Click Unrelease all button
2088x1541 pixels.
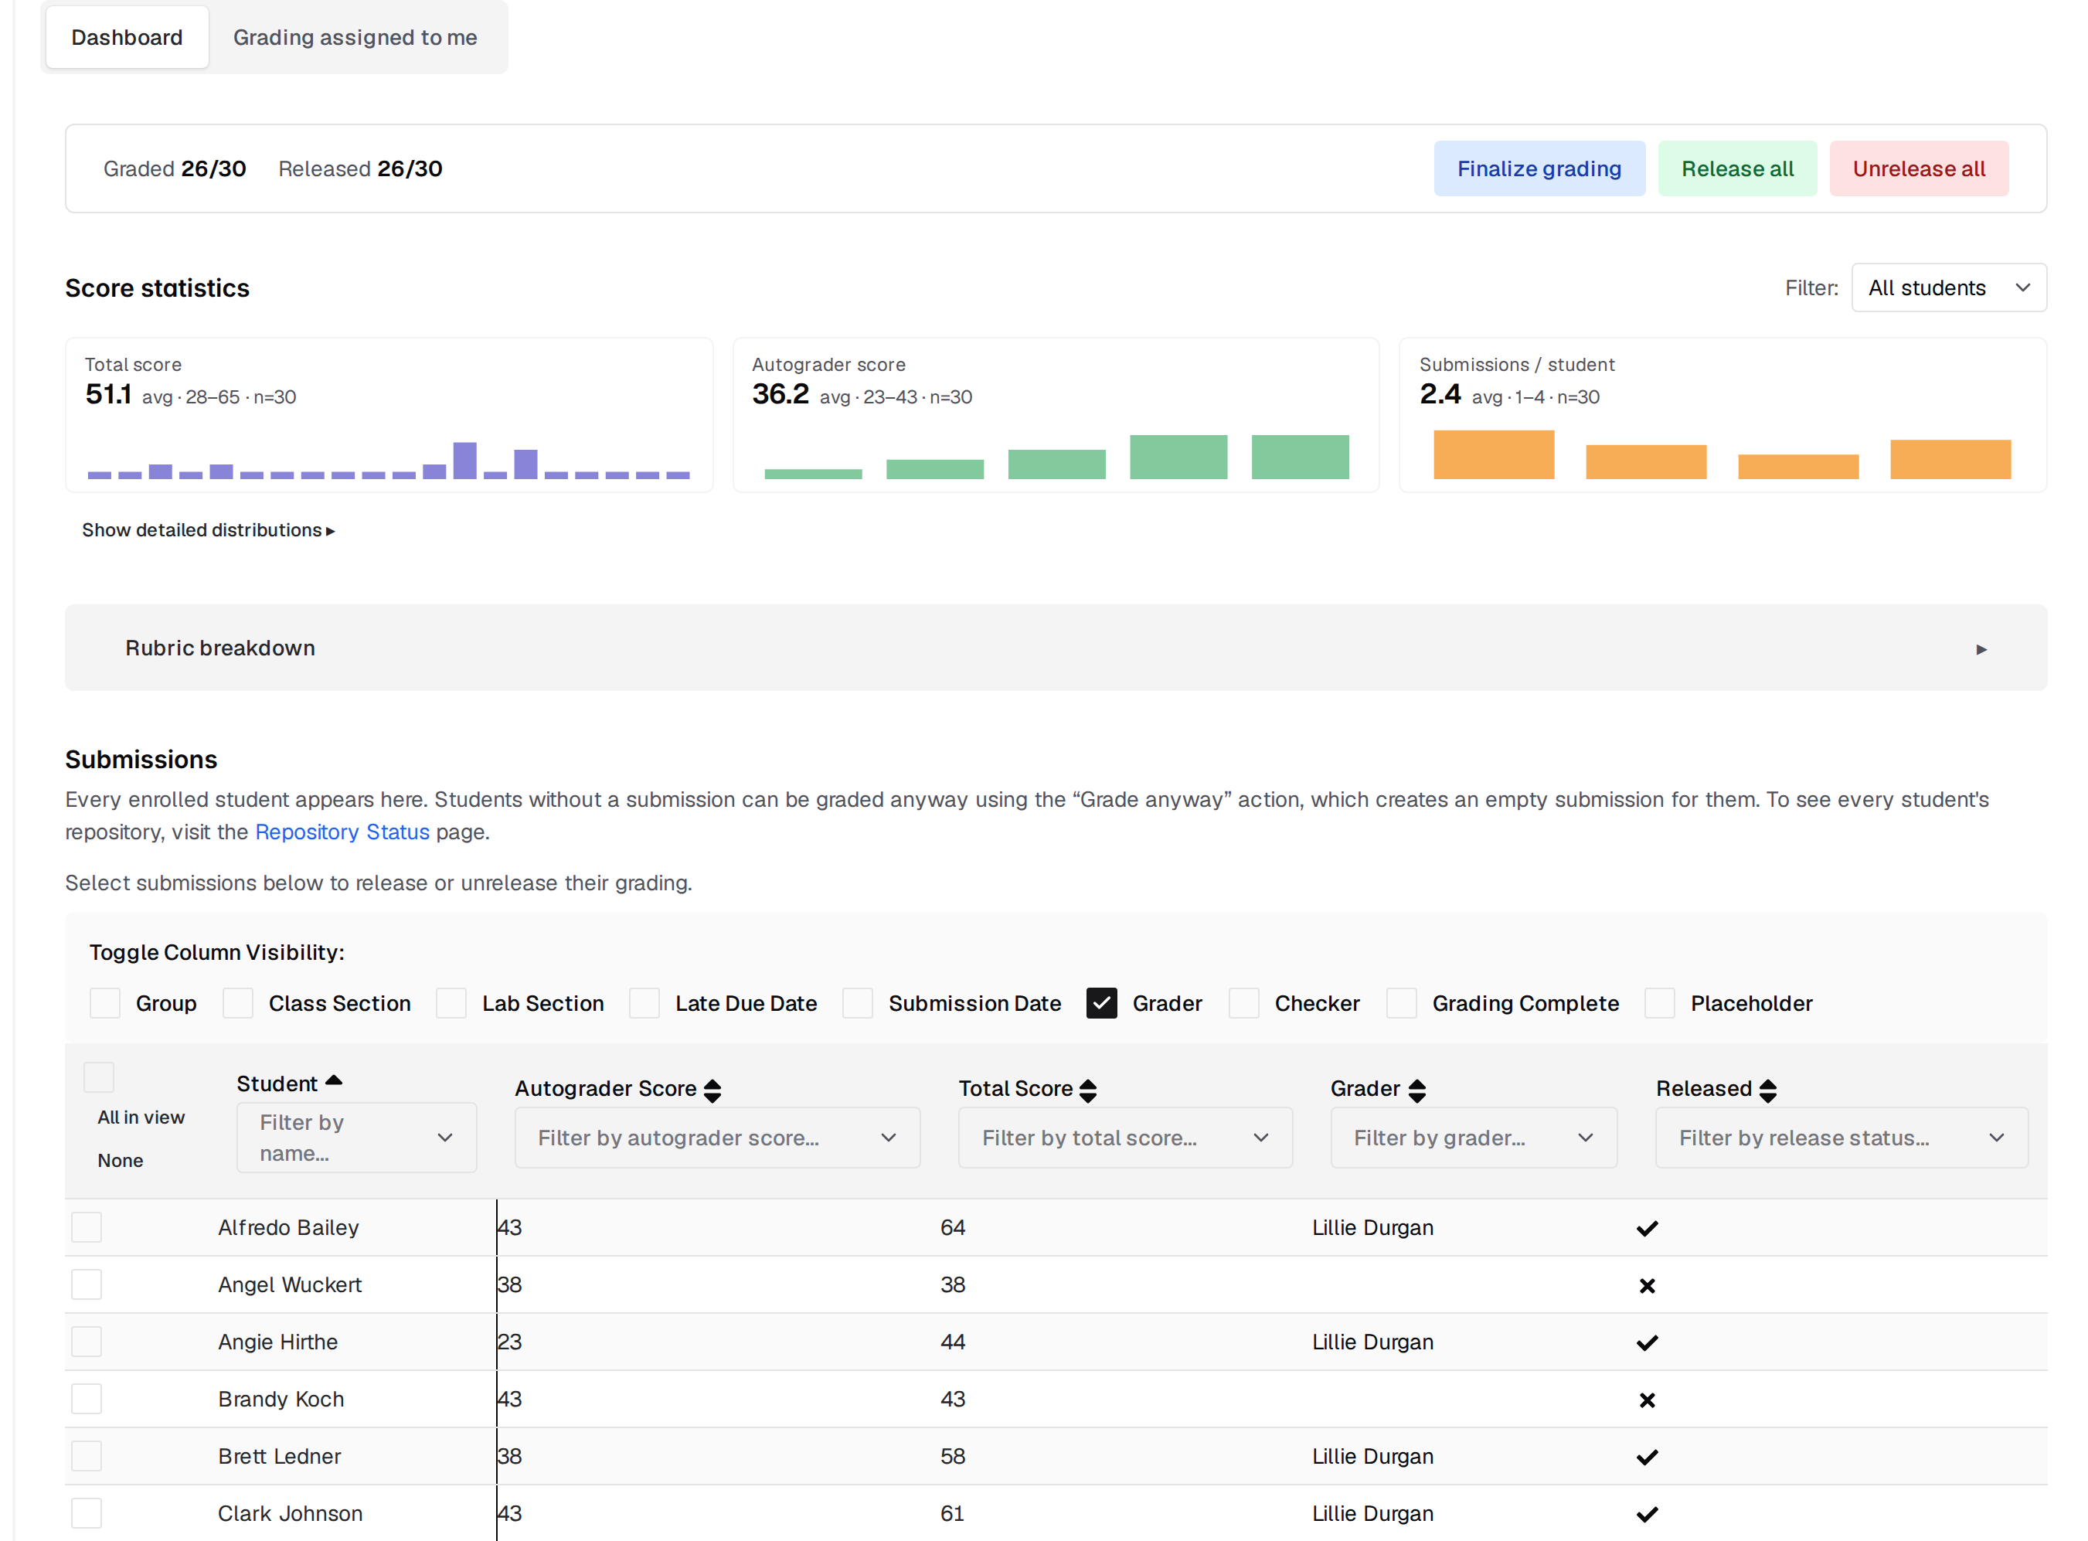coord(1920,168)
